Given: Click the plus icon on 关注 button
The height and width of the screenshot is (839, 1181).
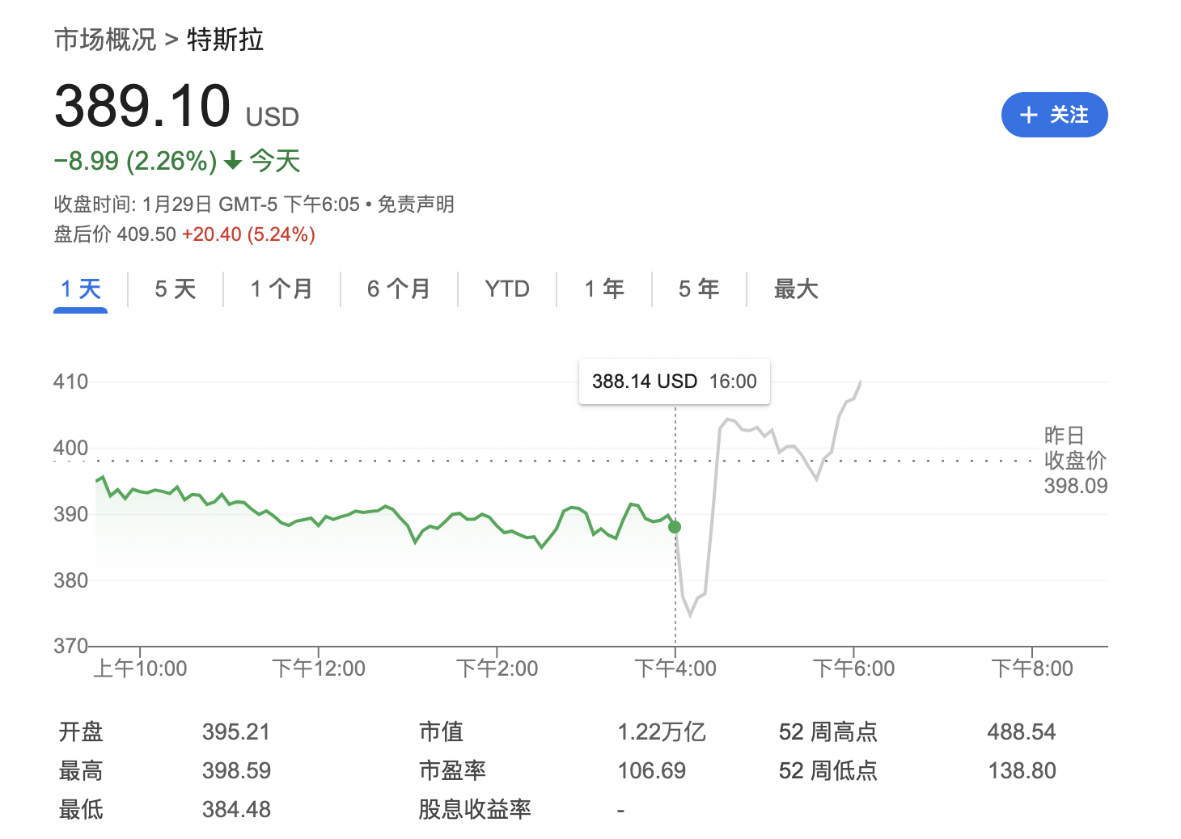Looking at the screenshot, I should [1028, 115].
